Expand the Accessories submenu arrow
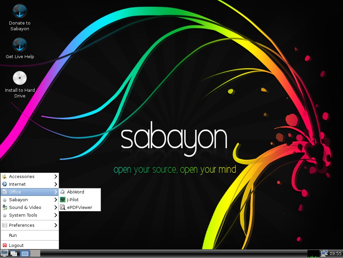Image resolution: width=343 pixels, height=258 pixels. click(56, 176)
